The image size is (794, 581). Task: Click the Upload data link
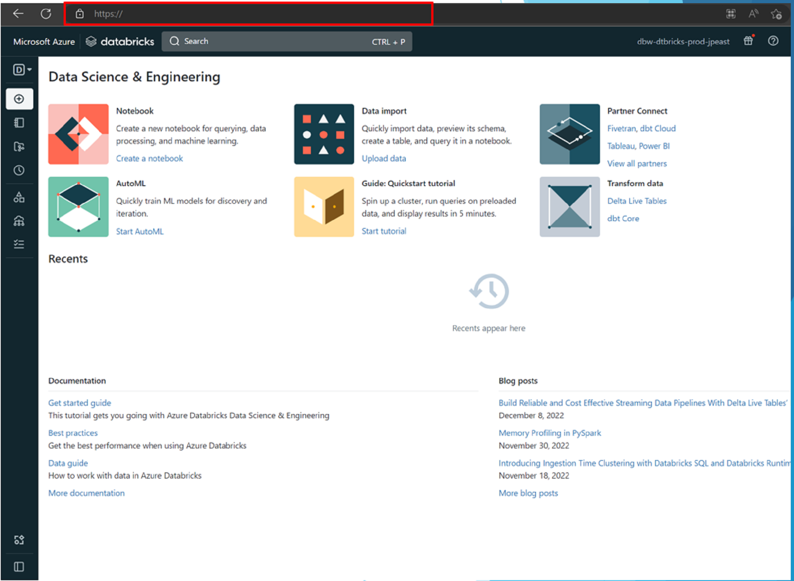tap(384, 159)
